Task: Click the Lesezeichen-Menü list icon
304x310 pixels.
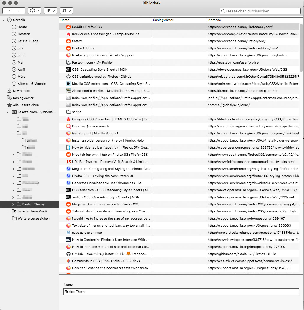Action: click(x=14, y=211)
